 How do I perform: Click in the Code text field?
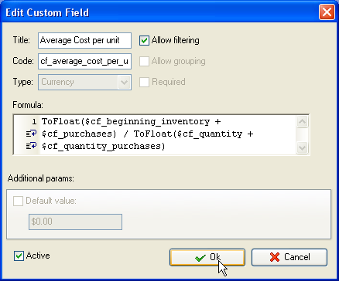84,61
